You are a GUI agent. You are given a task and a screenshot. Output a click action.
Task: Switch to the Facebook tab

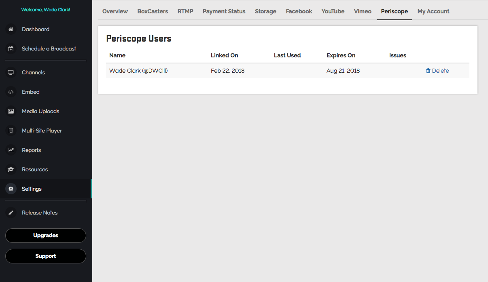click(x=299, y=11)
